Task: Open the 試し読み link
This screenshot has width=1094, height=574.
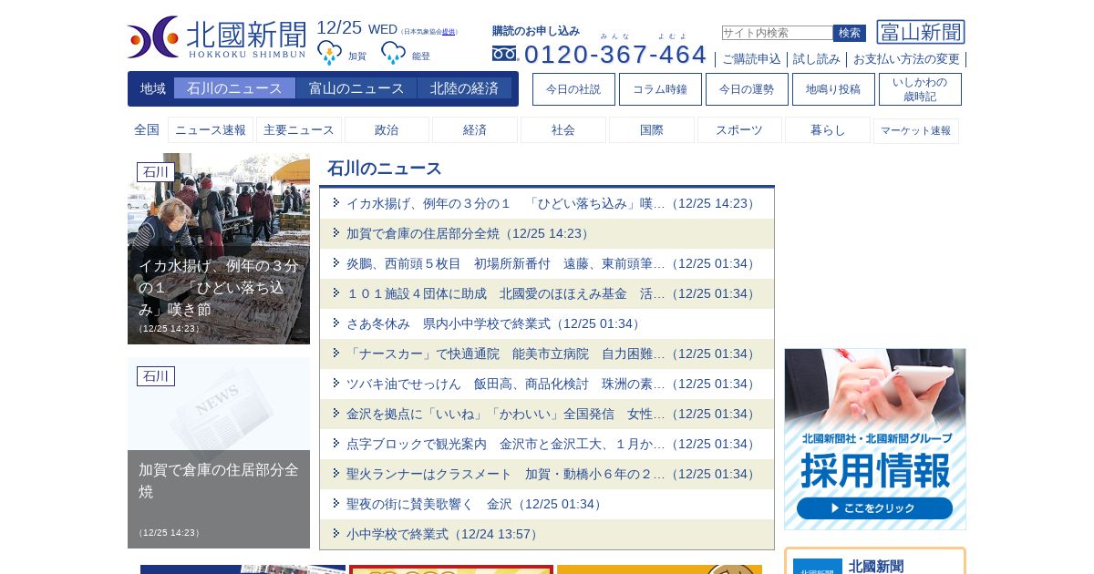Action: [x=817, y=59]
